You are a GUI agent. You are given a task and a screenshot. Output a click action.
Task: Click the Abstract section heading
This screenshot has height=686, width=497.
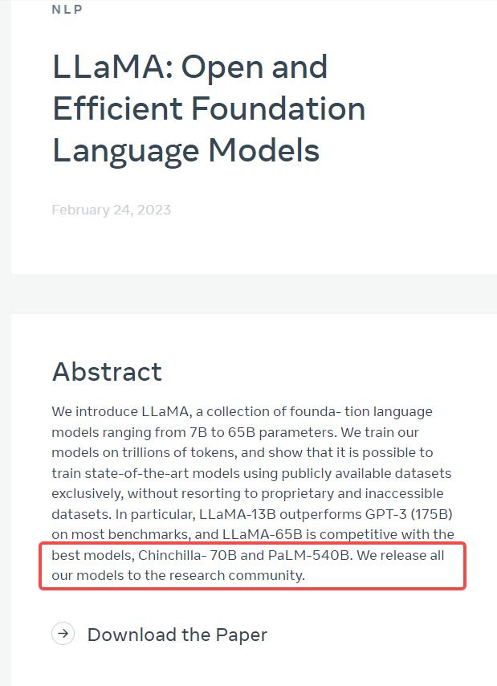(x=107, y=371)
